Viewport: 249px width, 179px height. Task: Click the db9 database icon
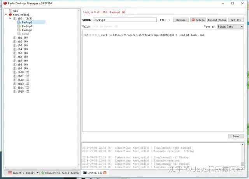pyautogui.click(x=15, y=68)
